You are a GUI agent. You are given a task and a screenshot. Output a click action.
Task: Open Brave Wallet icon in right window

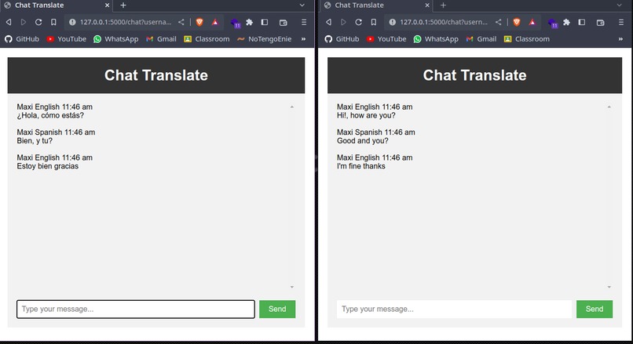pyautogui.click(x=601, y=23)
